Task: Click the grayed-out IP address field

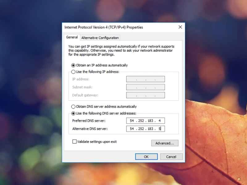Action: click(145, 79)
